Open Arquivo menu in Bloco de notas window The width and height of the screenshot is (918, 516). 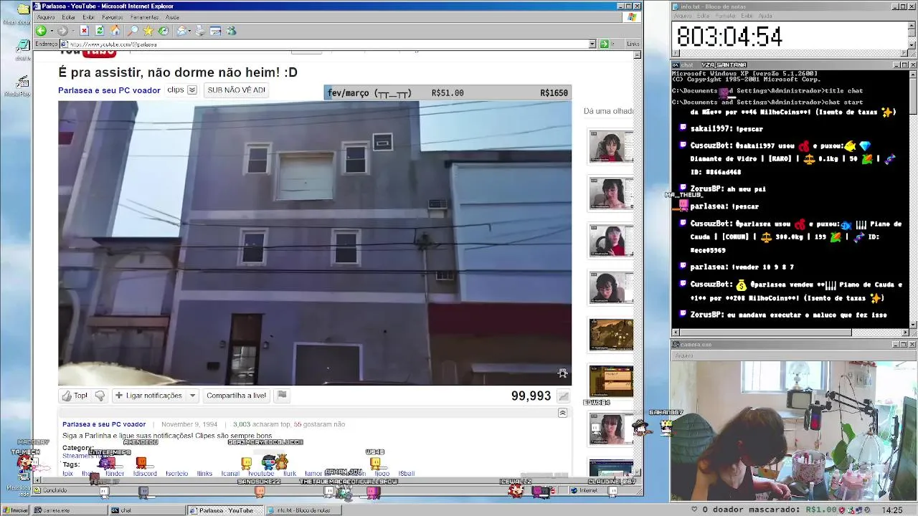tap(683, 16)
